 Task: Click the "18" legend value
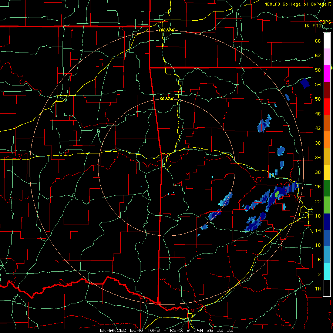pyautogui.click(x=318, y=216)
